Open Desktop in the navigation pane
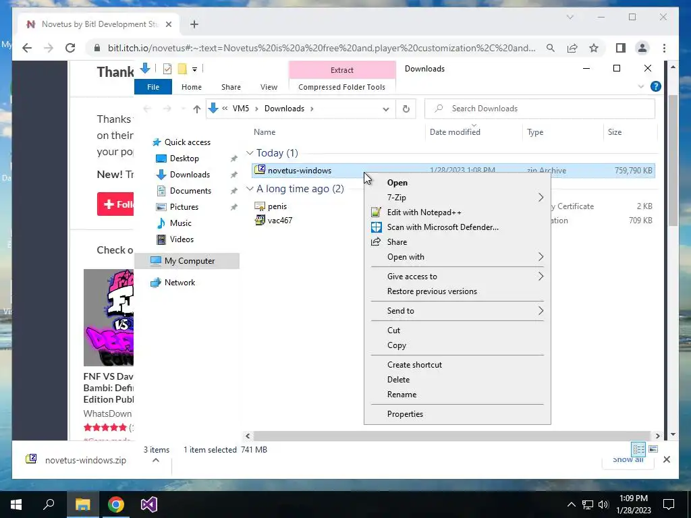 (184, 159)
